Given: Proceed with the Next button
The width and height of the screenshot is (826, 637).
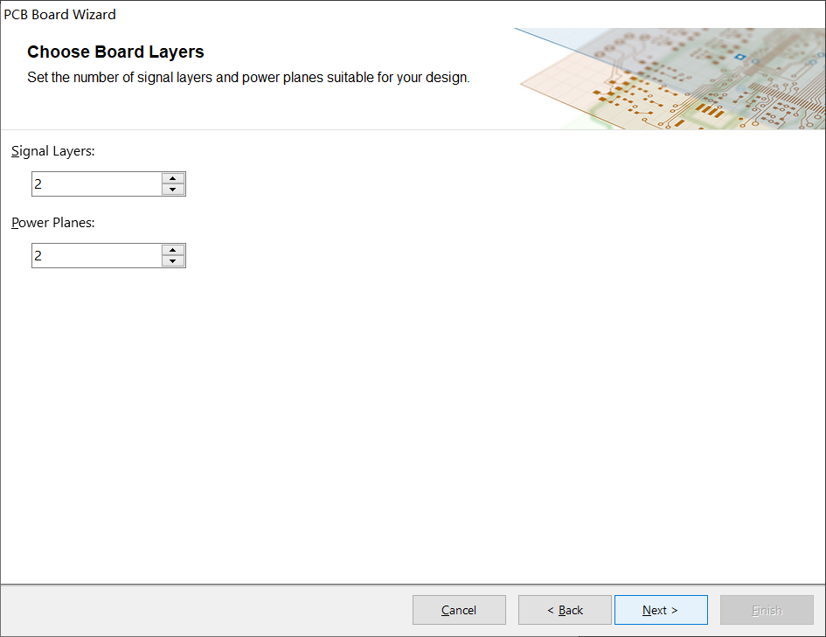Looking at the screenshot, I should click(x=661, y=610).
